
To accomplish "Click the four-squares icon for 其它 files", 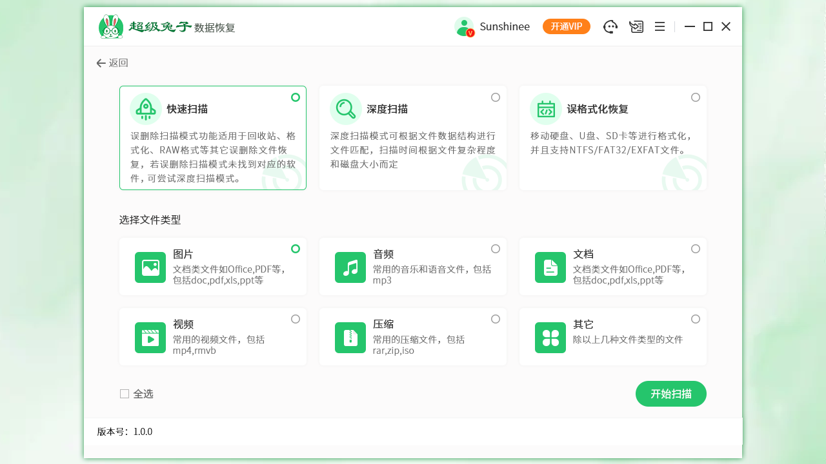I will (x=550, y=336).
